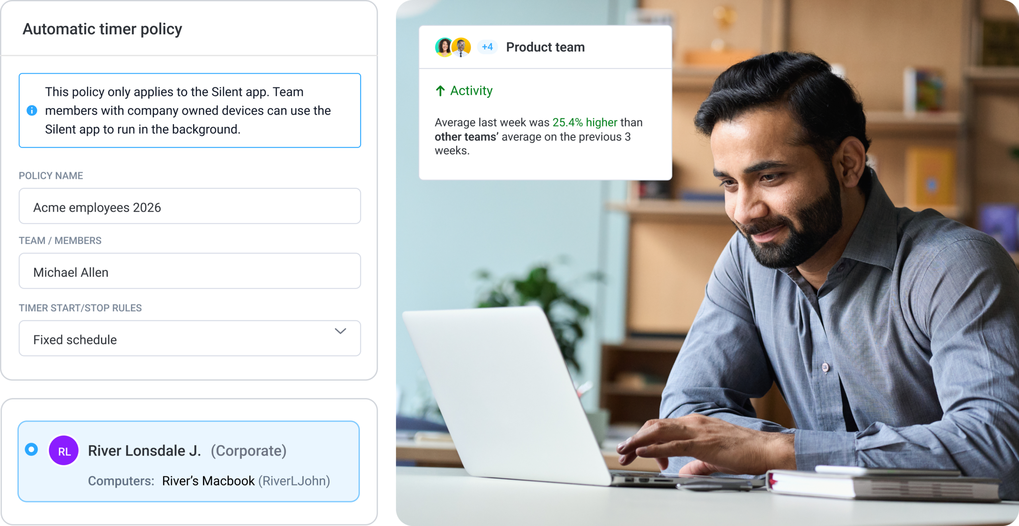
Task: Click the (RiverLJohn) username text
Action: tap(294, 481)
